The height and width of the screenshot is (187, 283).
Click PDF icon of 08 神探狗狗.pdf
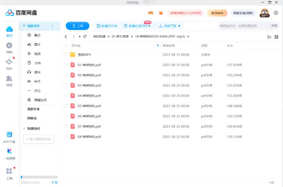pos(72,136)
